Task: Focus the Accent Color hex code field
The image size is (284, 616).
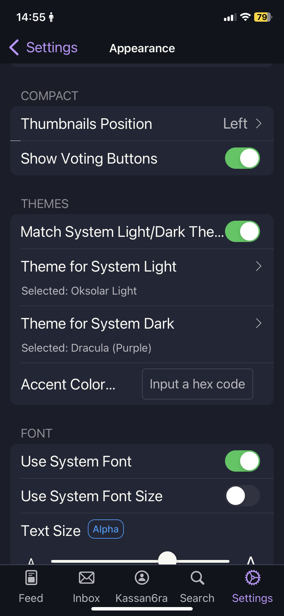Action: [198, 384]
